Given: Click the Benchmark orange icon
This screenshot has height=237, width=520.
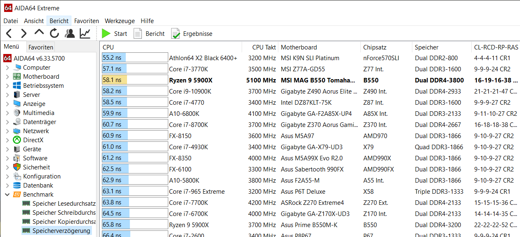Looking at the screenshot, I should coord(17,195).
